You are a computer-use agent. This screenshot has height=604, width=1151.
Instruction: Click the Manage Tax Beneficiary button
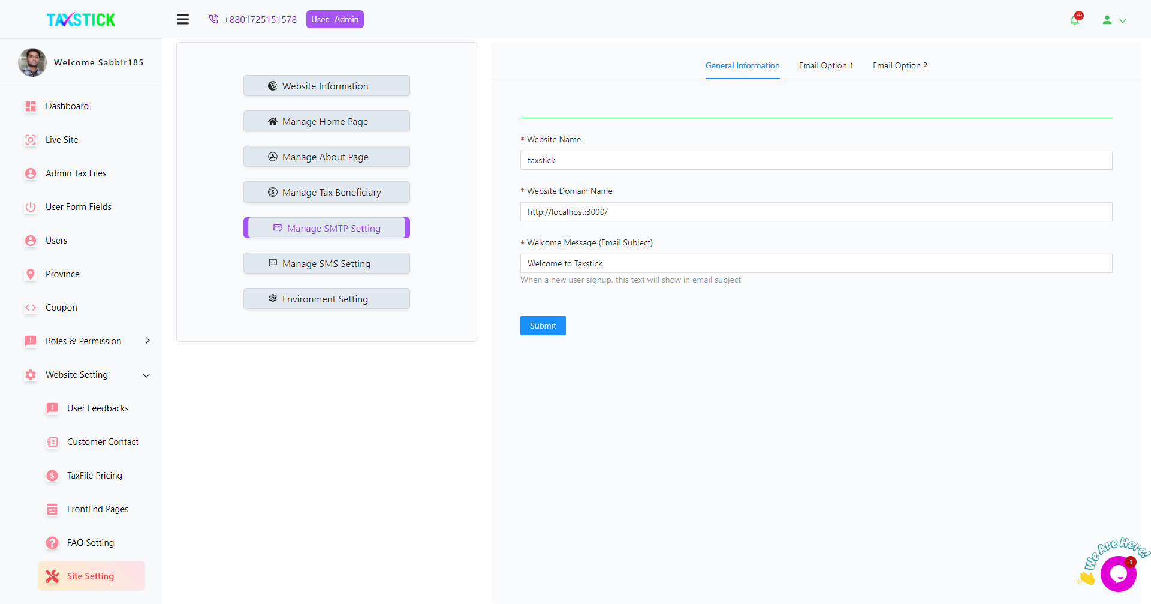pos(327,192)
